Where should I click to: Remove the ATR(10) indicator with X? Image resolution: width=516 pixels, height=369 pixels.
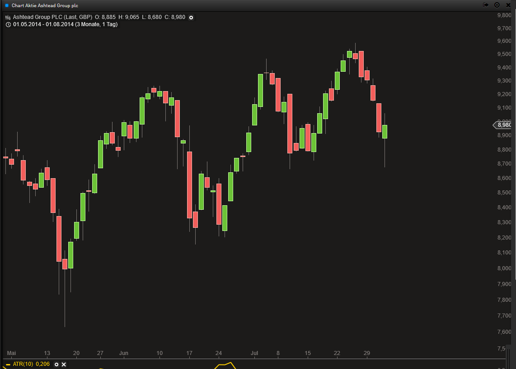[x=64, y=364]
